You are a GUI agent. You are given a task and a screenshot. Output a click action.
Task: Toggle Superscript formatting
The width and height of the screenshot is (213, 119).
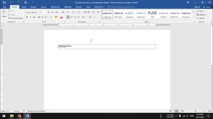pos(46,17)
